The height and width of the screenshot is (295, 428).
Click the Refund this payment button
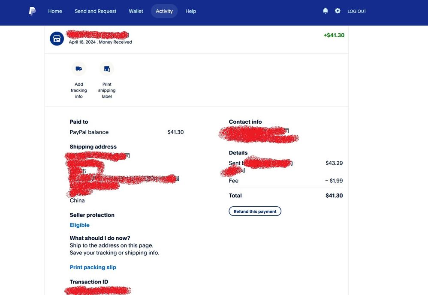click(x=255, y=211)
